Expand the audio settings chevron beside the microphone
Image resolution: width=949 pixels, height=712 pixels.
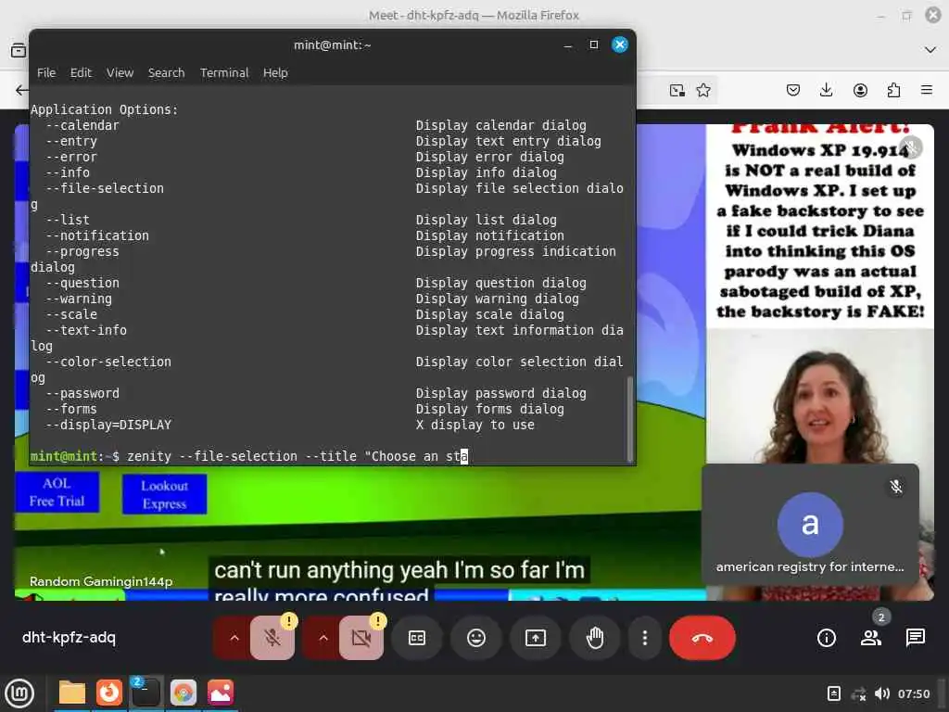point(234,638)
